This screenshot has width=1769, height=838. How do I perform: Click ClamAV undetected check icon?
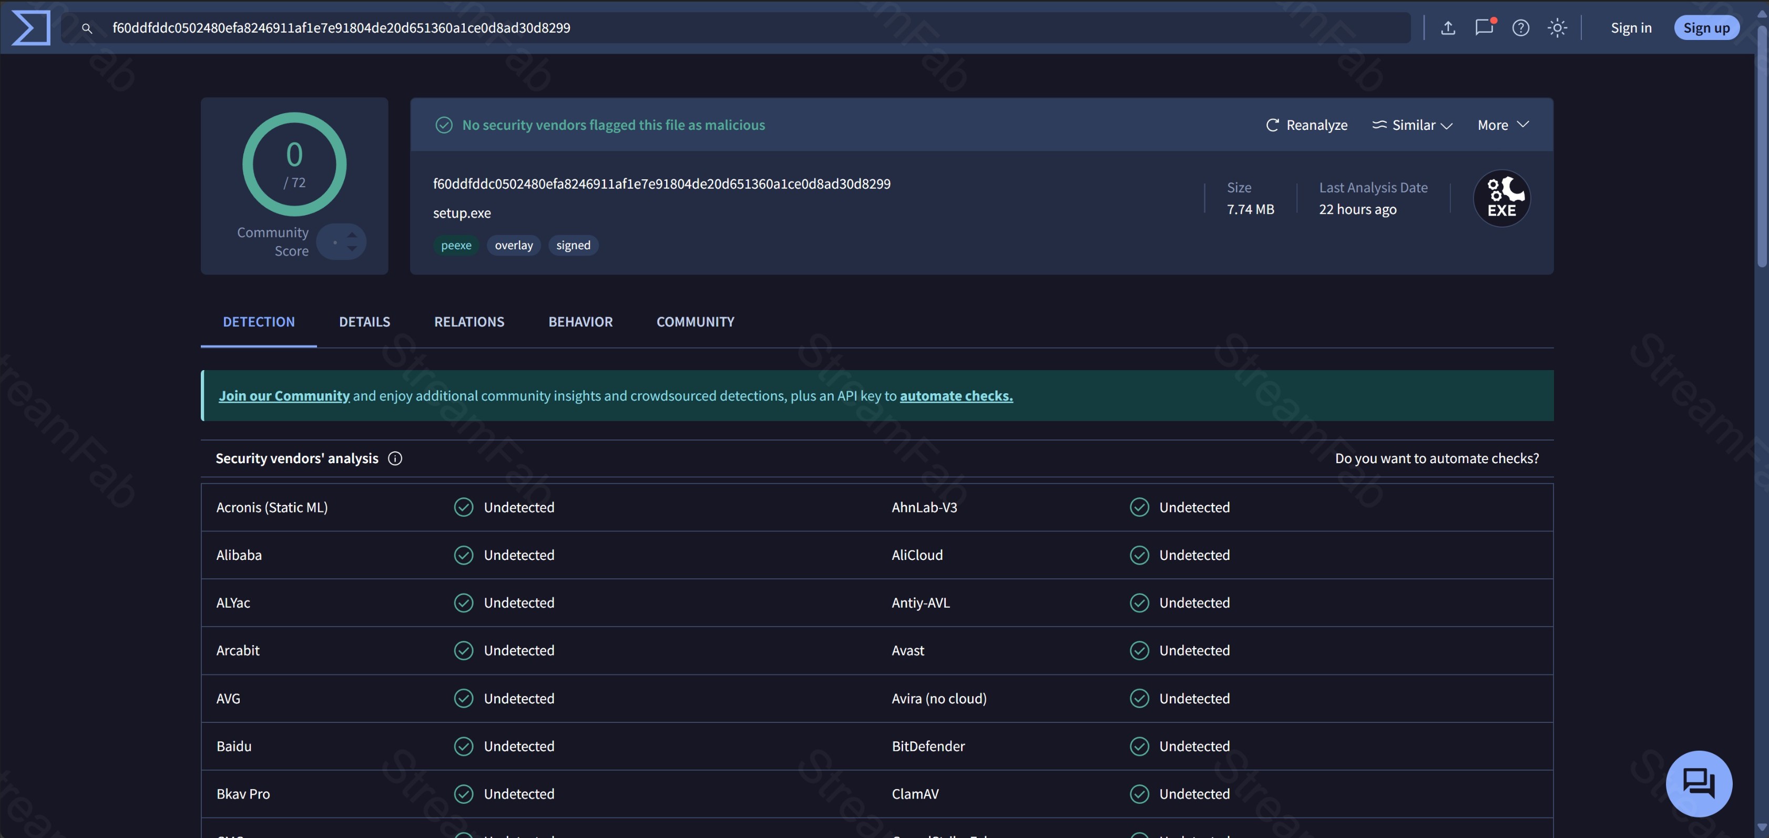pyautogui.click(x=1139, y=794)
